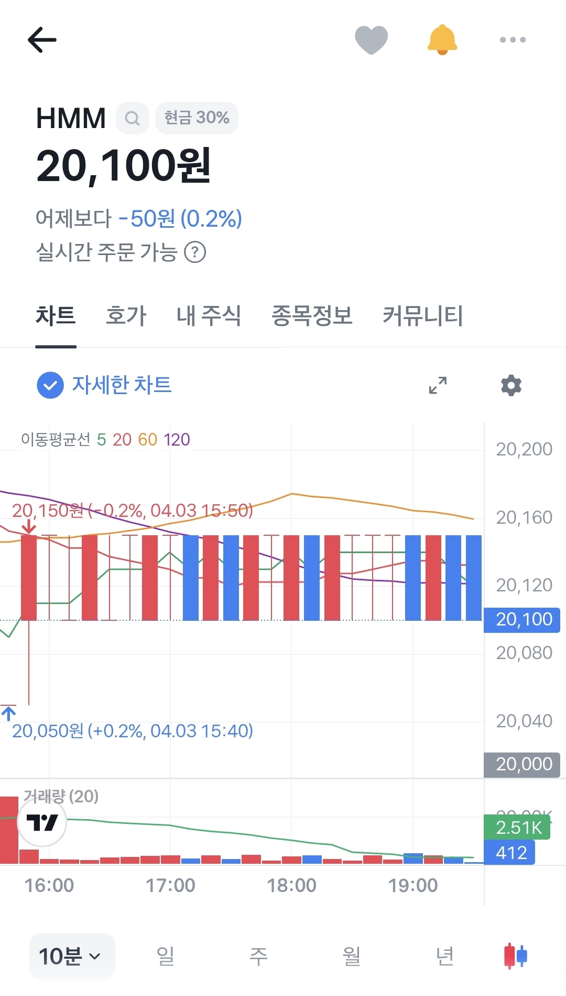Tap the search icon next to HMM
This screenshot has width=566, height=996.
click(x=133, y=118)
